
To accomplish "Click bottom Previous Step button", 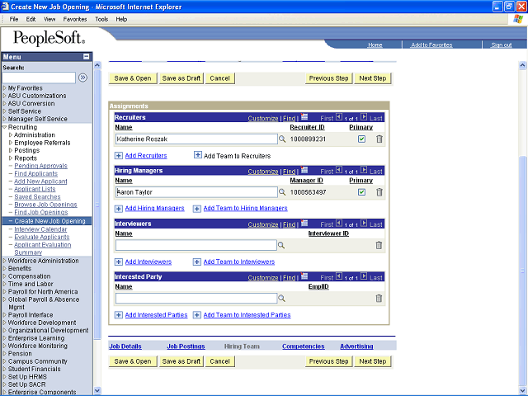I will tap(328, 361).
